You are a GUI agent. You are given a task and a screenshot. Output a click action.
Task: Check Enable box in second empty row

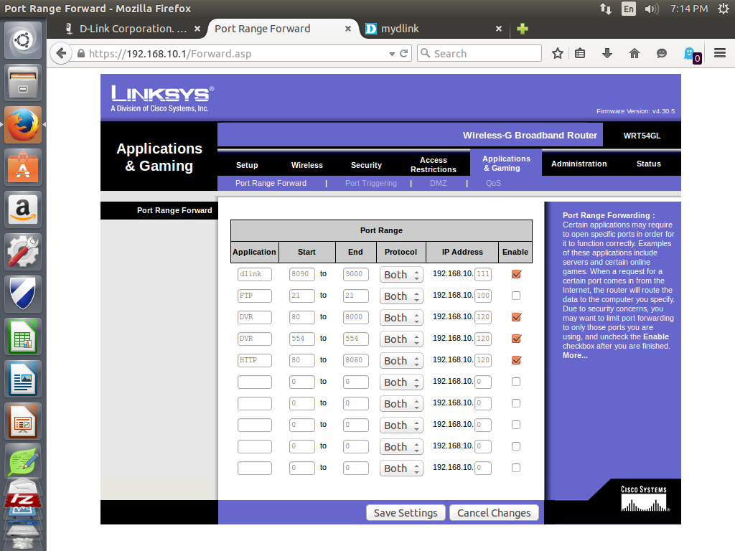(516, 403)
